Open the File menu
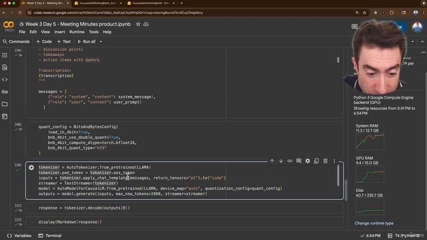The width and height of the screenshot is (427, 240). [22, 32]
